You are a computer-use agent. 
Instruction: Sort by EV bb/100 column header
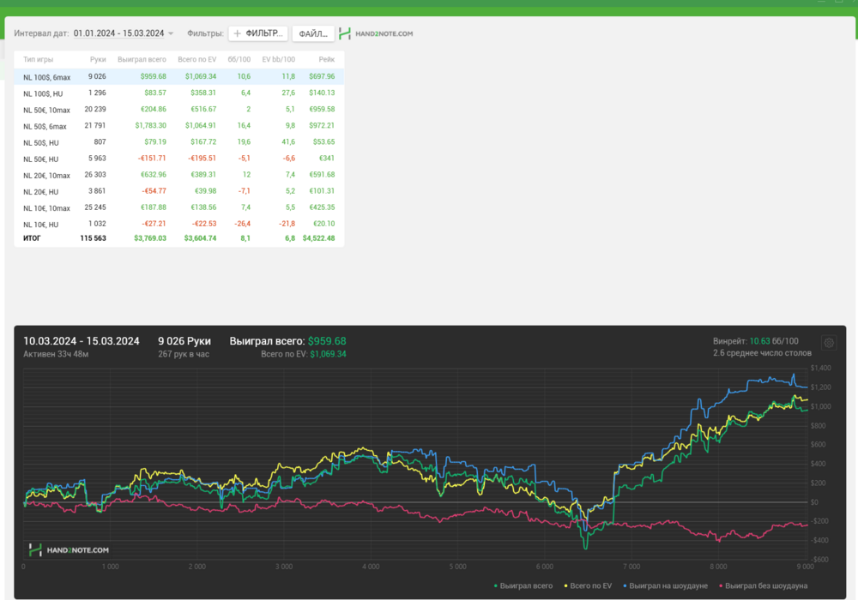pyautogui.click(x=279, y=59)
